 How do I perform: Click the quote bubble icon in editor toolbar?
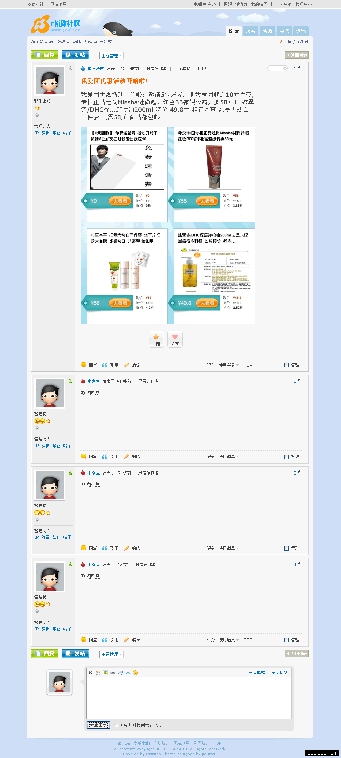pyautogui.click(x=120, y=673)
